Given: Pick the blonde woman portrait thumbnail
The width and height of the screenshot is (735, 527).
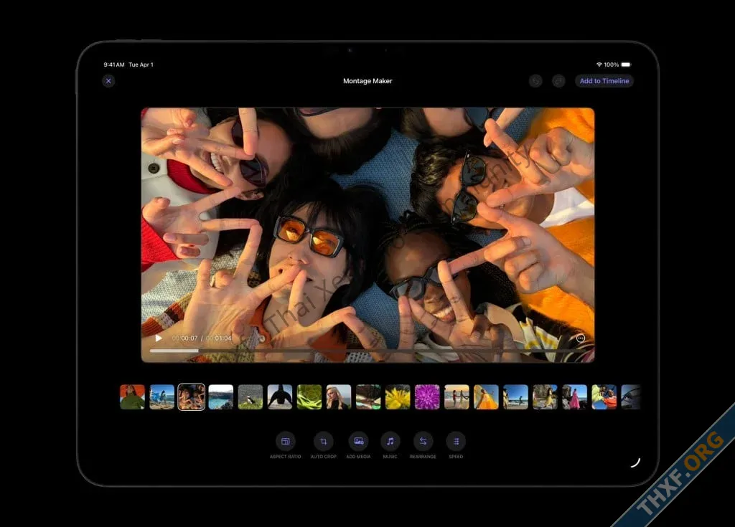Looking at the screenshot, I should click(339, 397).
